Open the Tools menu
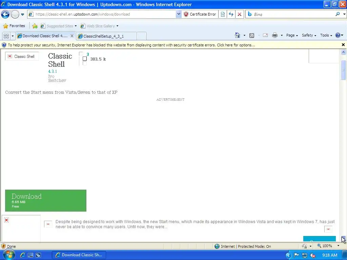 [x=326, y=35]
